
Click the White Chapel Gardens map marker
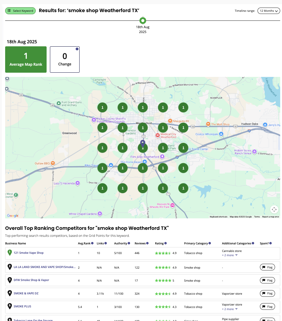tap(100, 213)
